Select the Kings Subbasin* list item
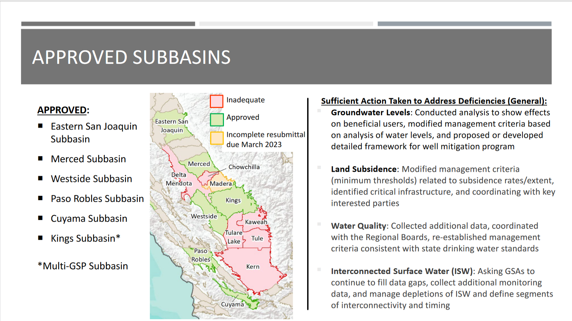The height and width of the screenshot is (321, 572). click(85, 238)
